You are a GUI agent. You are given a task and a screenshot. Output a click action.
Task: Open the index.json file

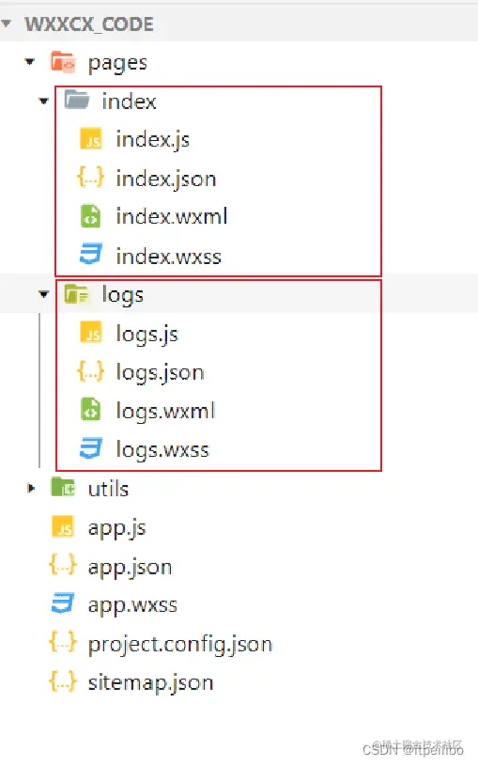tap(166, 179)
